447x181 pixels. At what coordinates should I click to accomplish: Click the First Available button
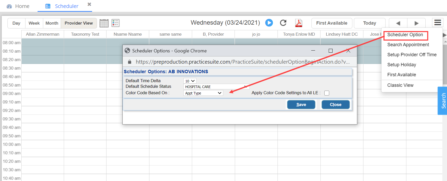[x=332, y=23]
